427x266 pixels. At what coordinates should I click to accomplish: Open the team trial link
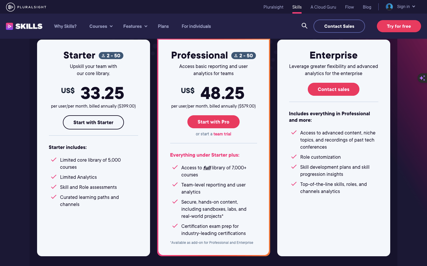click(x=222, y=134)
